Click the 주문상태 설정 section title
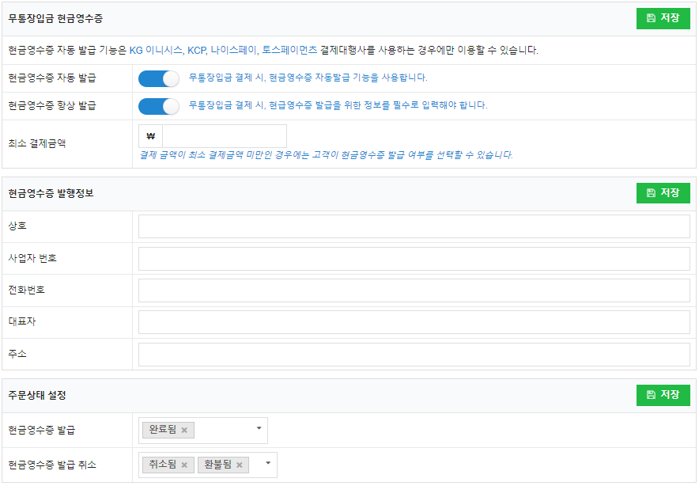 click(37, 395)
